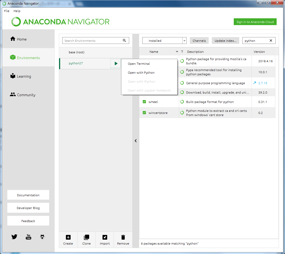Remove the selected environment
This screenshot has height=254, width=285.
point(123,240)
